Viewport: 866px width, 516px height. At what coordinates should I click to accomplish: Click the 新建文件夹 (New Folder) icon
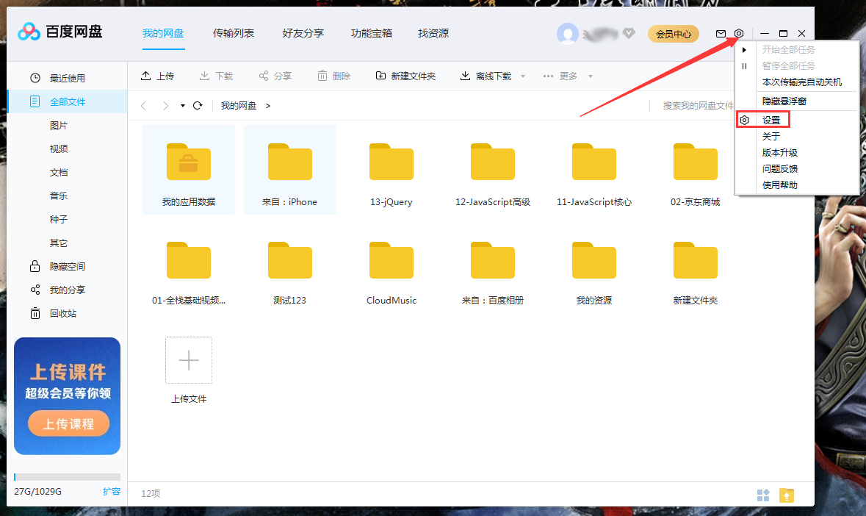click(x=381, y=75)
